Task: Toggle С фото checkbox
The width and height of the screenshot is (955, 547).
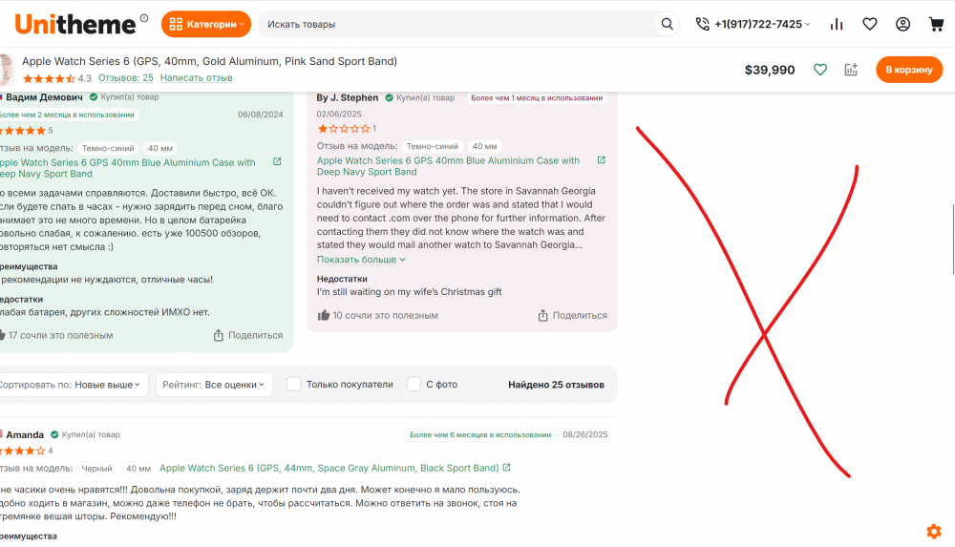Action: [x=414, y=385]
